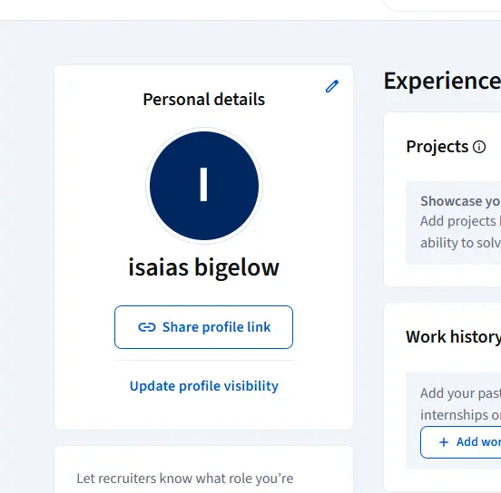Screen dimensions: 501x493
Task: Click the 'Add projects' description text
Action: click(460, 221)
